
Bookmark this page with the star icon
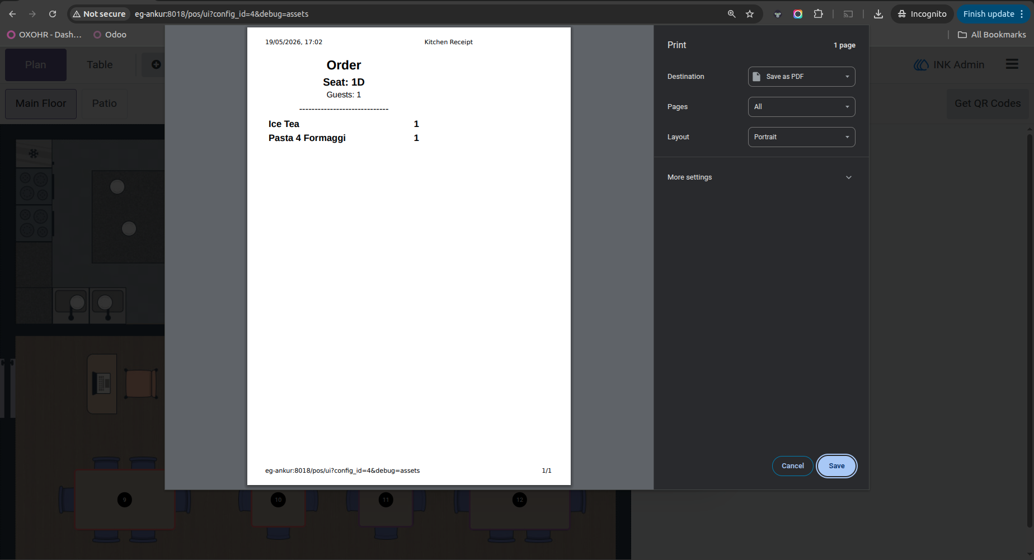750,14
